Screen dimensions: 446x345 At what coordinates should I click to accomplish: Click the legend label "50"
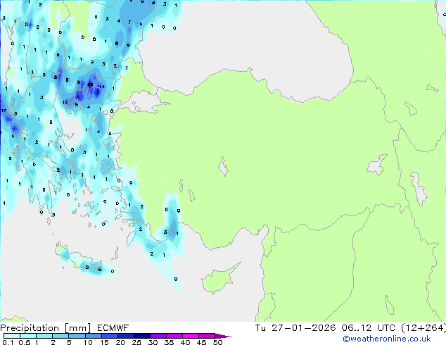[x=217, y=342]
